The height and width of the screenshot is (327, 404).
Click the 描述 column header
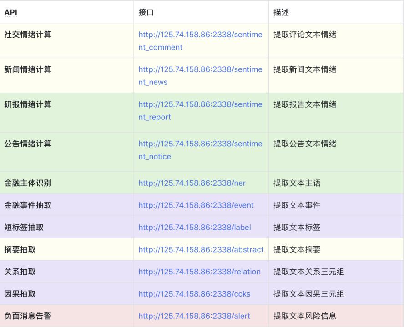(281, 13)
